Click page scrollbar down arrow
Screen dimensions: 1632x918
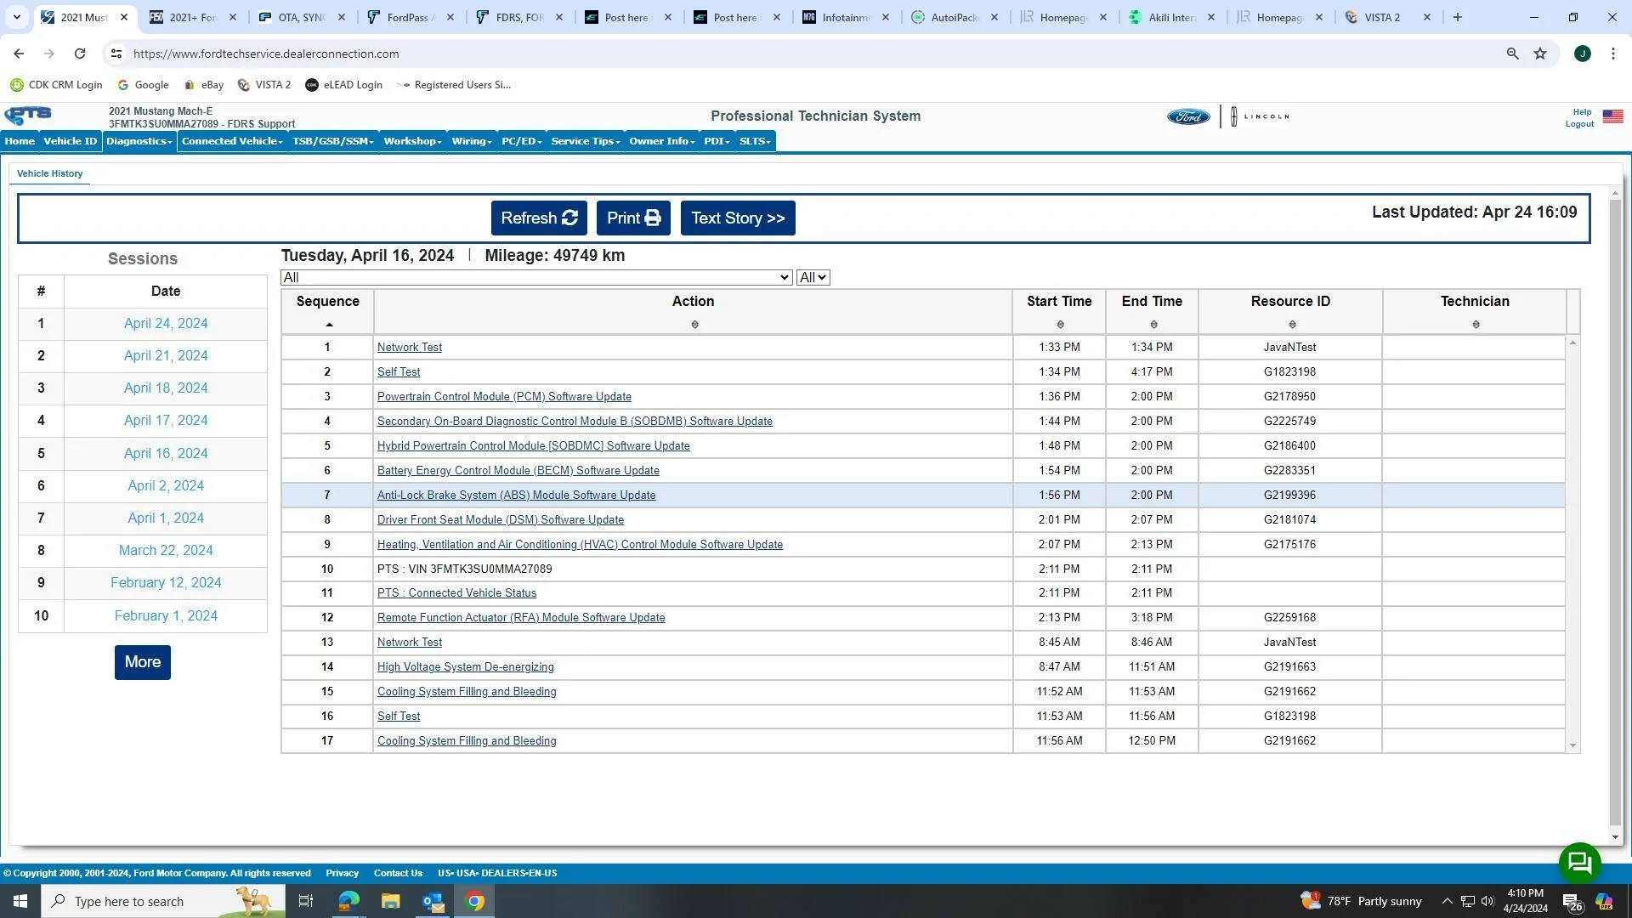pos(1615,838)
